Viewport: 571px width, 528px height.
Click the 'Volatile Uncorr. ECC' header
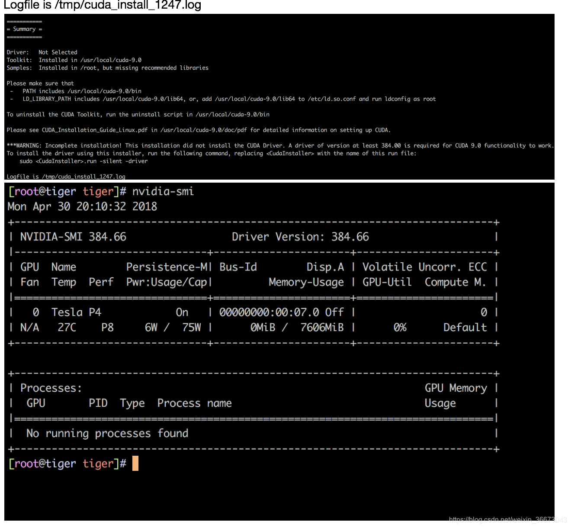(424, 267)
